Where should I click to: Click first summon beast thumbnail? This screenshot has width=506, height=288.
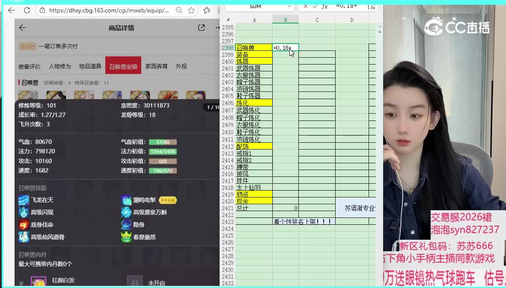pyautogui.click(x=28, y=95)
